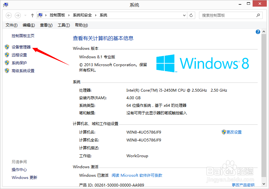269x189 pixels.
Task: Expand the address bar history dropdown
Action: click(184, 15)
